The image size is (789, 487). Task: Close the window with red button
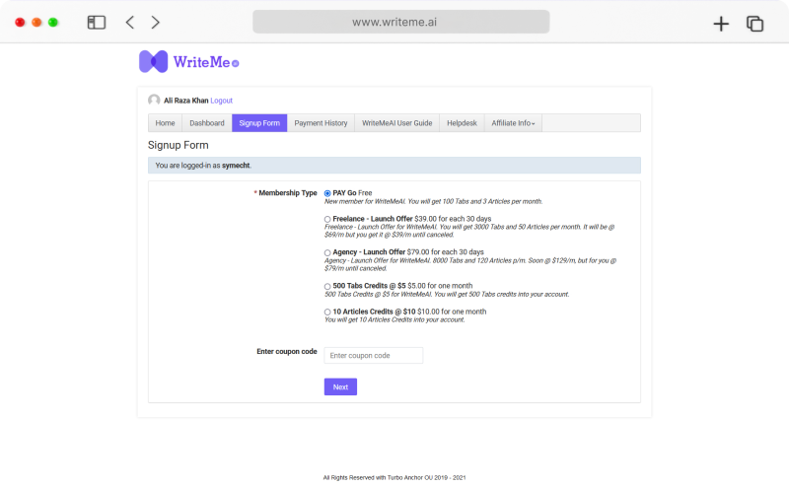click(20, 22)
